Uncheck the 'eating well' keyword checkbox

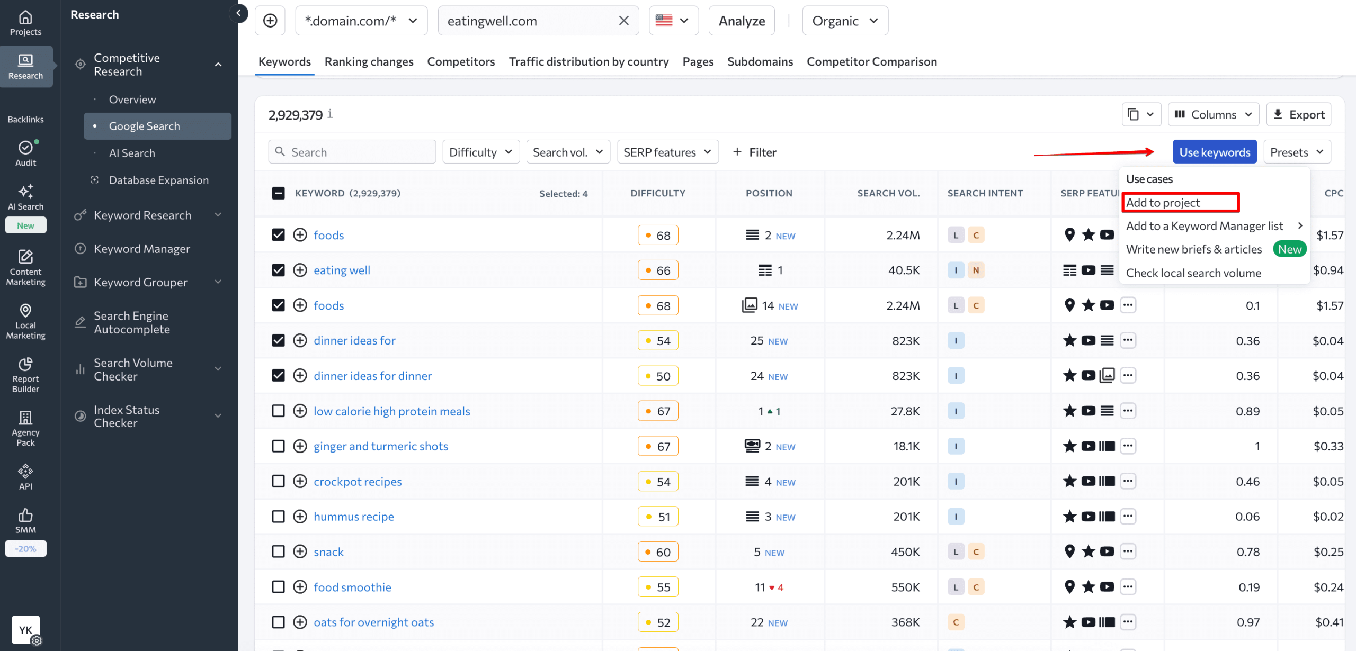(x=278, y=270)
